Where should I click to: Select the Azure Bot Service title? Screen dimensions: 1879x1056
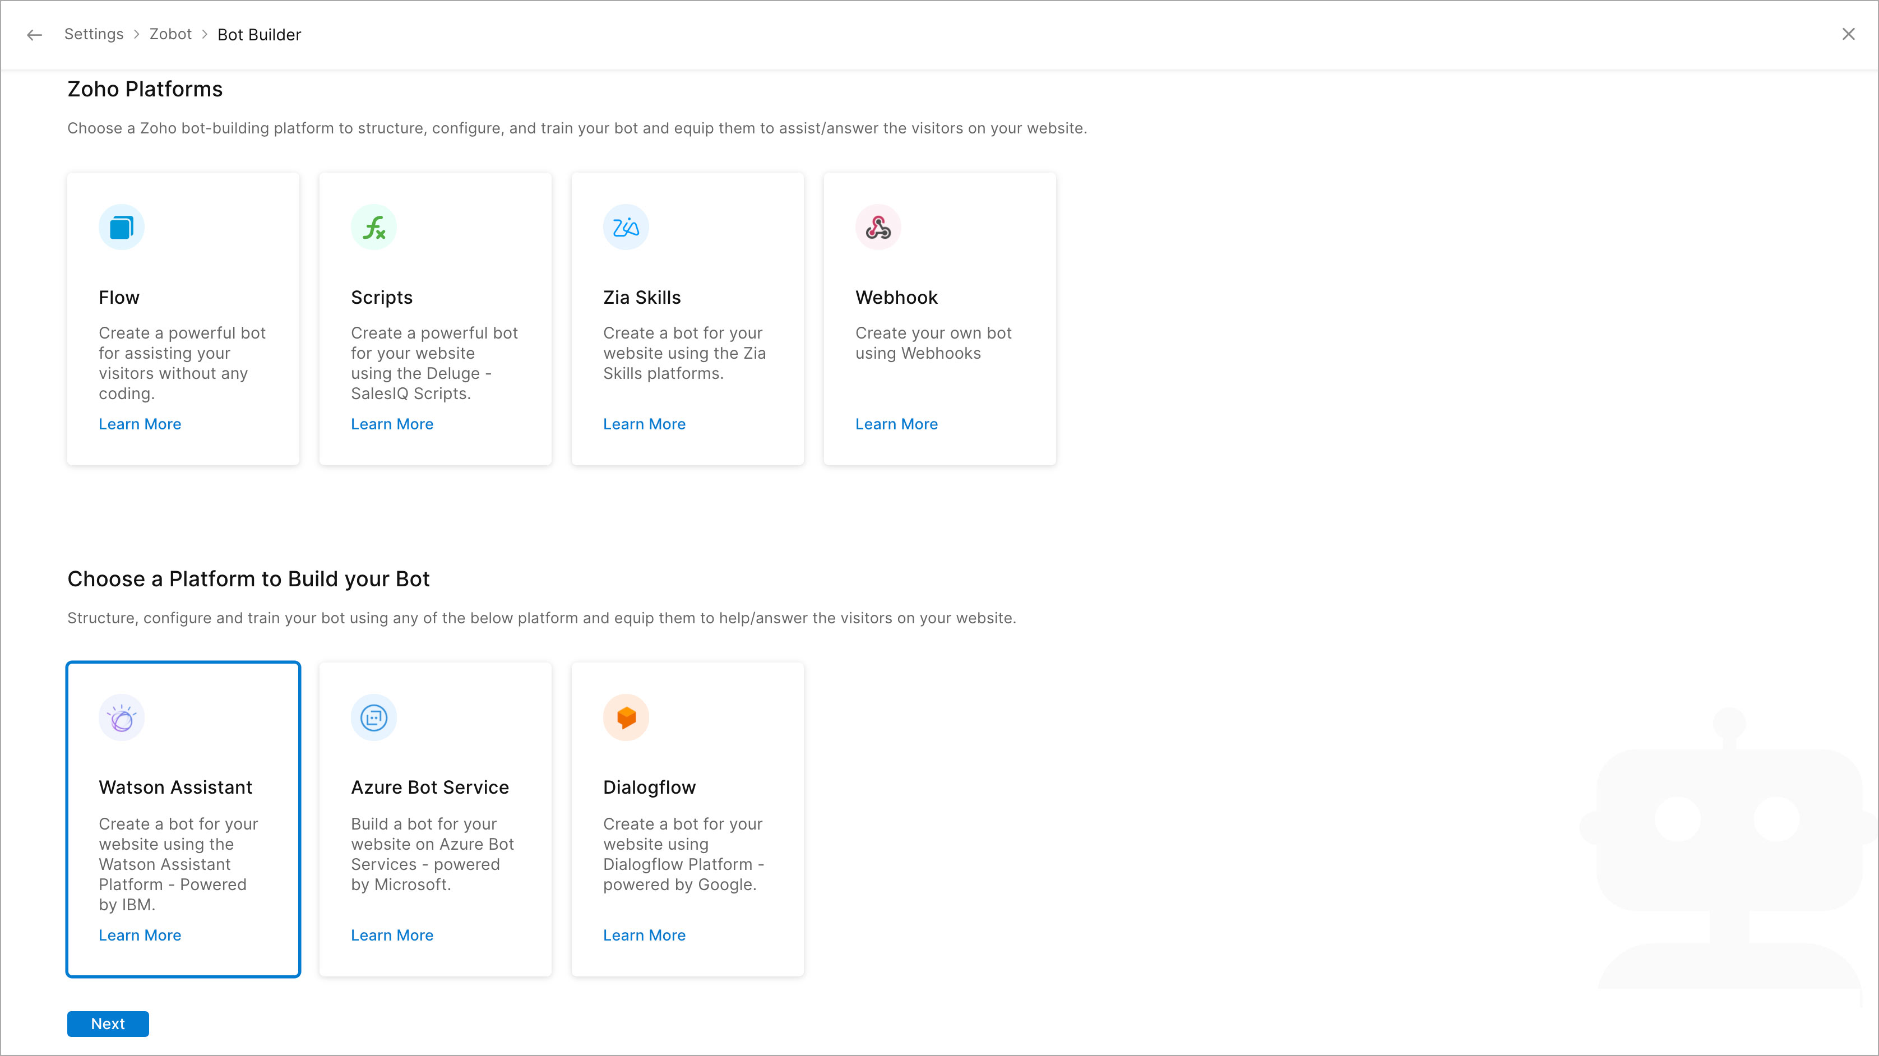point(429,788)
